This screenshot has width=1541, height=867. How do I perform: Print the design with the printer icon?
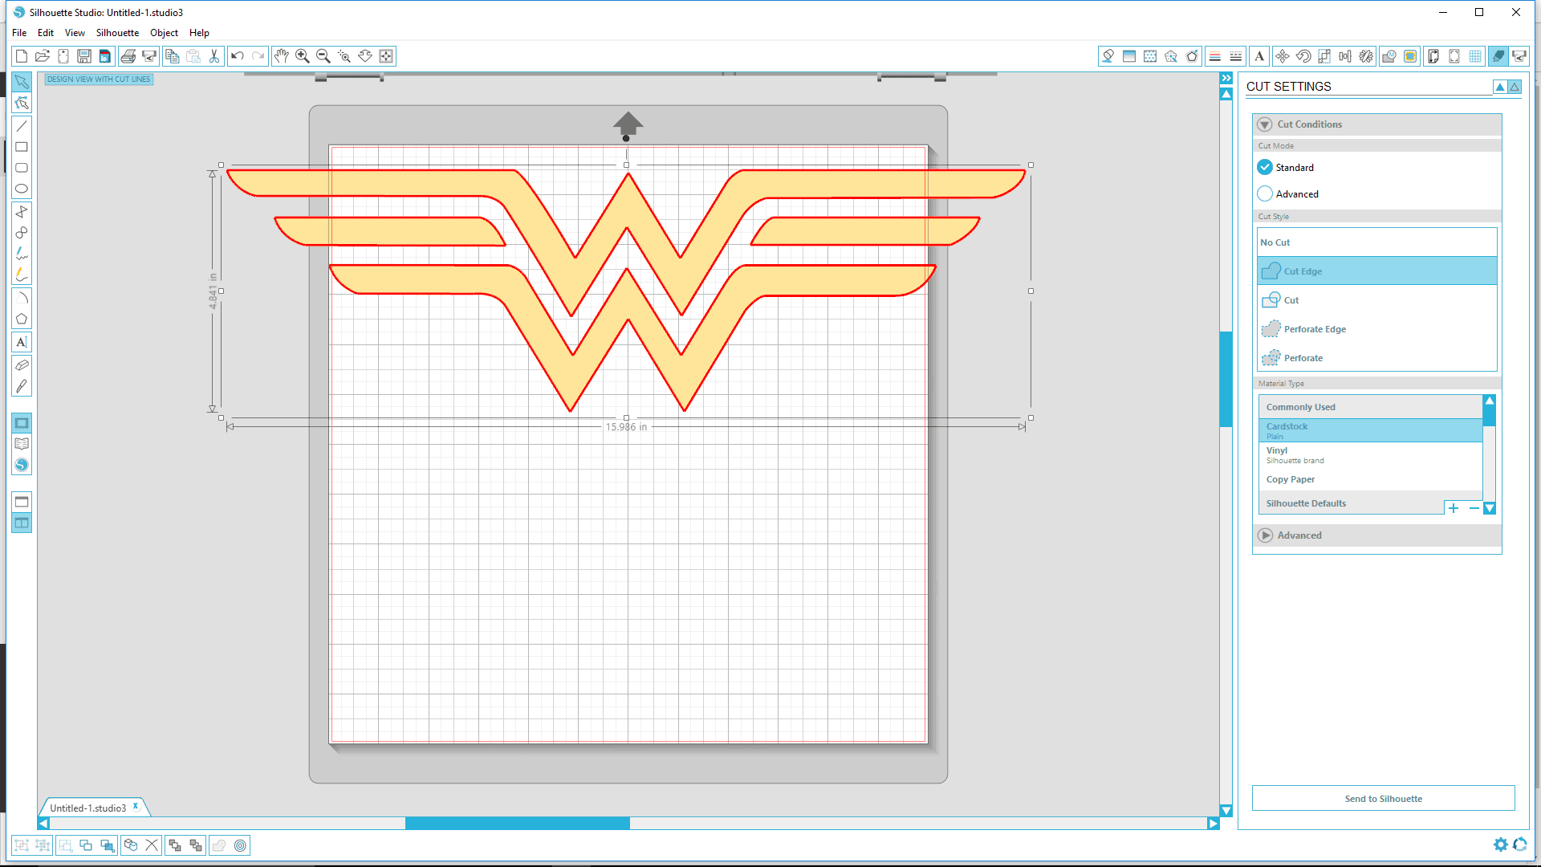pyautogui.click(x=128, y=56)
